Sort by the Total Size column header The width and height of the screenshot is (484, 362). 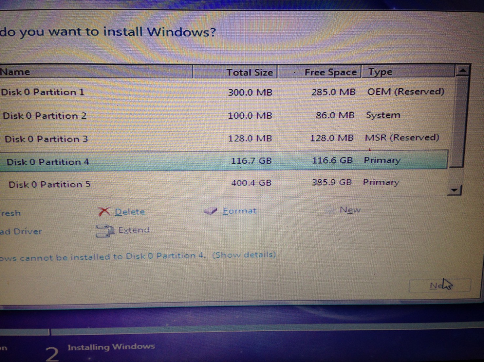coord(235,72)
